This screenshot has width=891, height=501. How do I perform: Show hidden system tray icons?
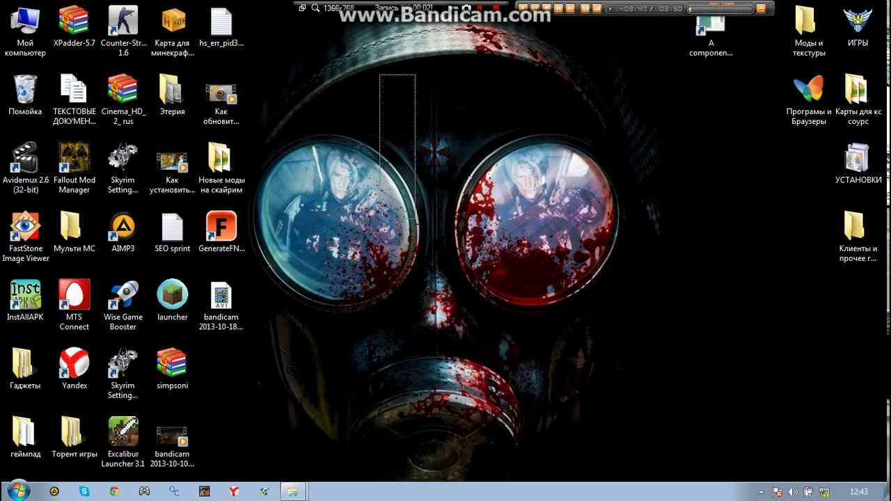(x=761, y=492)
